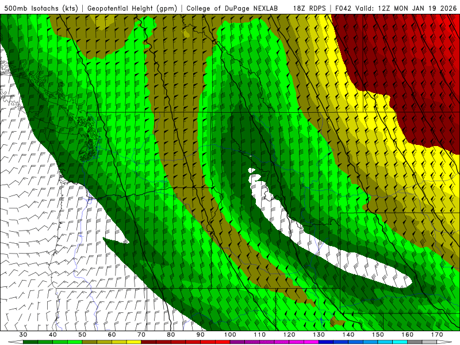Screen dimensions: 460x345
Task: Click the legend label '30'
Action: (x=23, y=335)
